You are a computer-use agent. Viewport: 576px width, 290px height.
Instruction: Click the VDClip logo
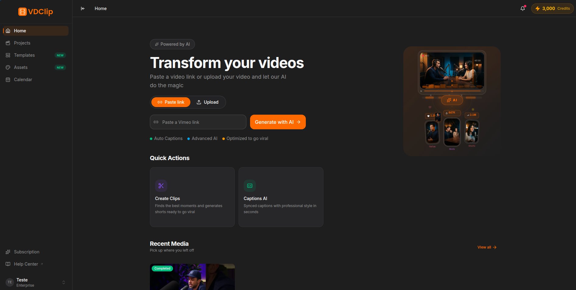click(x=36, y=12)
